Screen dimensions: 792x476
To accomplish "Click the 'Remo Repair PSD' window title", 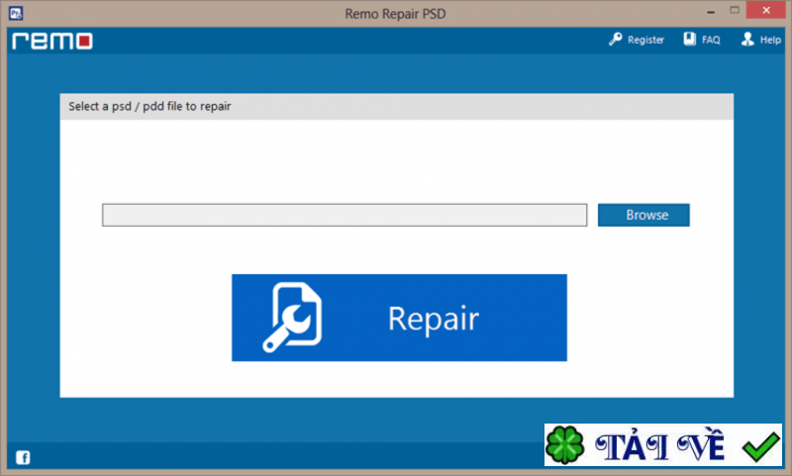I will point(395,14).
